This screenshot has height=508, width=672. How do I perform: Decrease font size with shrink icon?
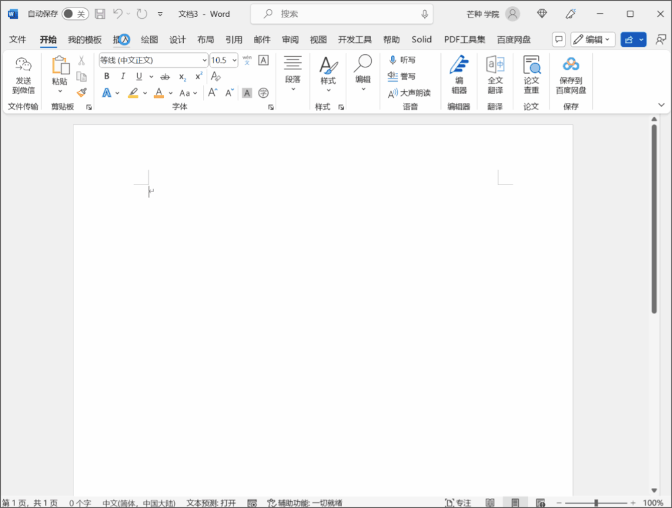[x=230, y=93]
